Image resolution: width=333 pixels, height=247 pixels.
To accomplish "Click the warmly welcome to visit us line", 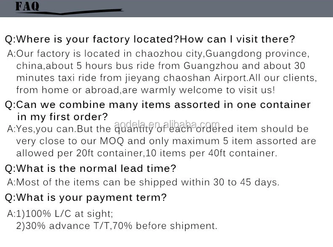I will (x=145, y=90).
